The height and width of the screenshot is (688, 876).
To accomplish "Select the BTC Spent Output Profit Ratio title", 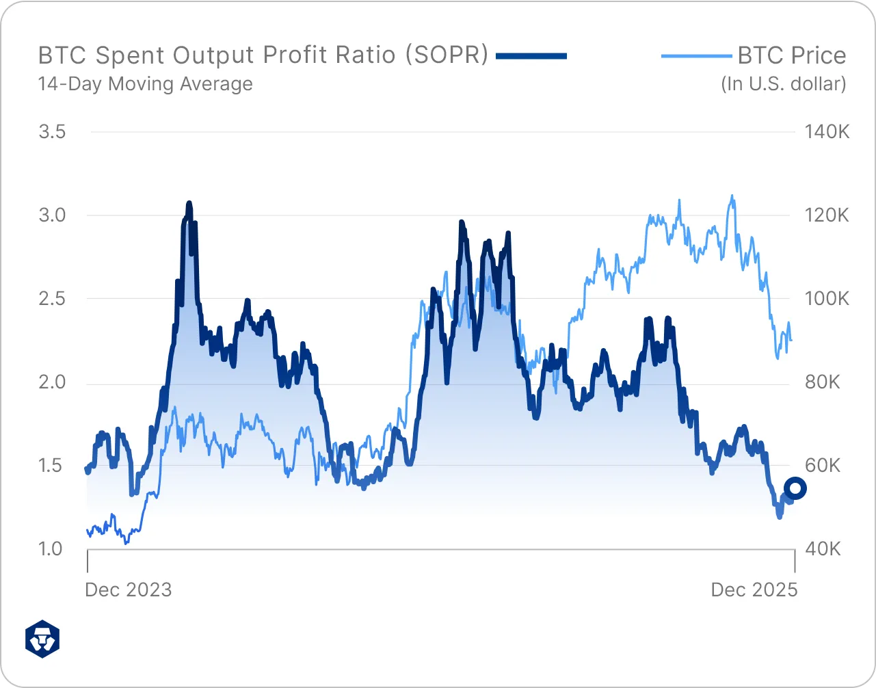I will [263, 55].
